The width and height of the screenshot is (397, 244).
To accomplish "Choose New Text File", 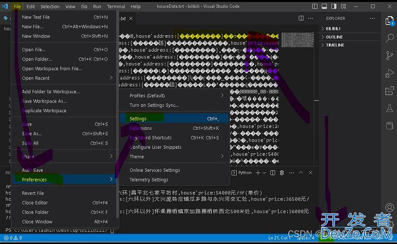I will [x=65, y=17].
